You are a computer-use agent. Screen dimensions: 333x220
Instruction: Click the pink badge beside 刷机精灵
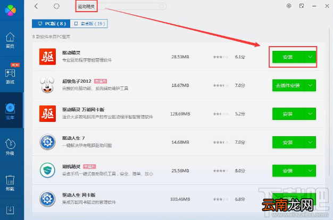pos(89,166)
